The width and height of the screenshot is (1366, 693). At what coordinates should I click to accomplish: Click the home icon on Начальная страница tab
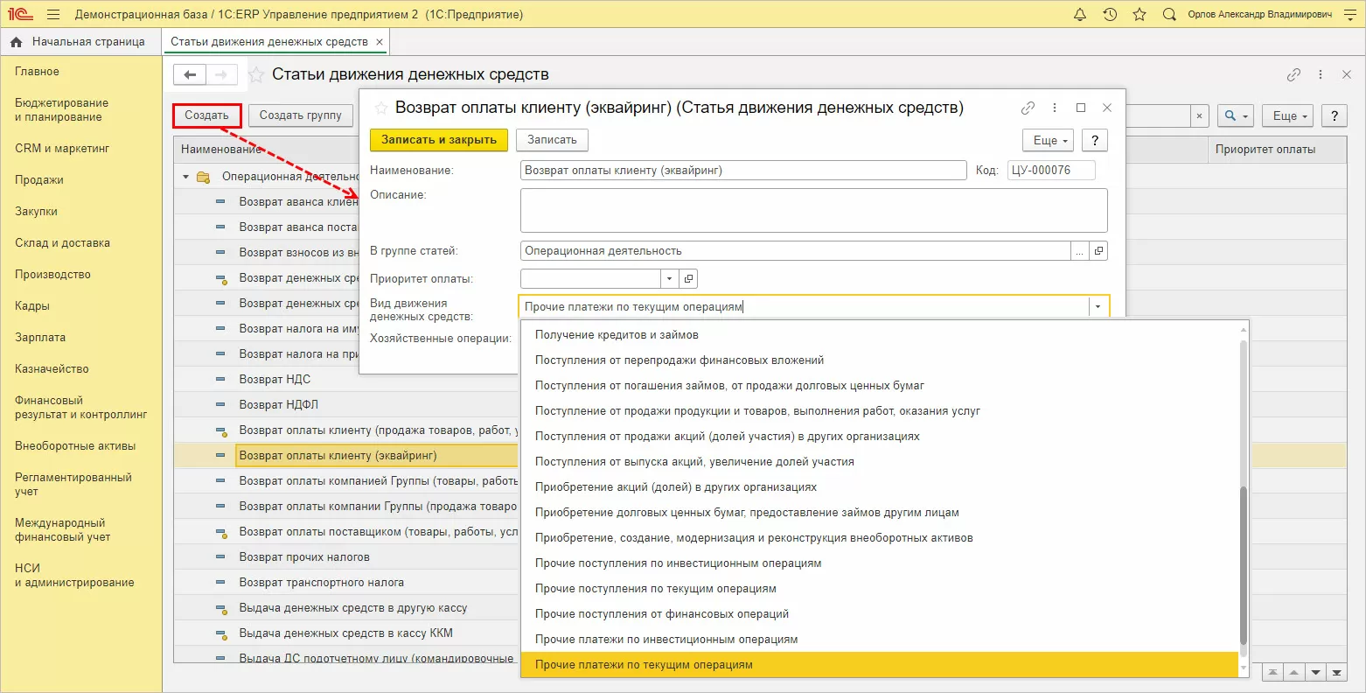(17, 42)
